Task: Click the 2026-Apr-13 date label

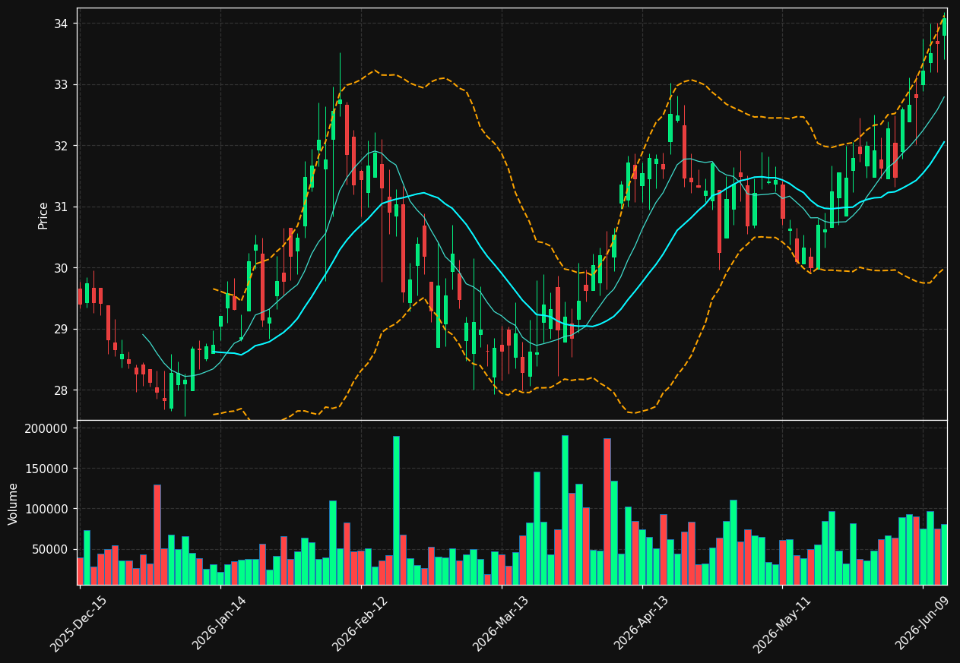Action: [642, 624]
